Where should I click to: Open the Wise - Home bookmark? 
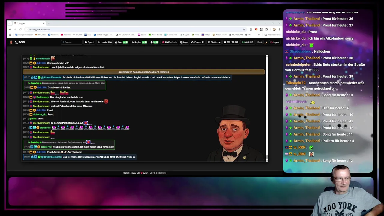[155, 34]
